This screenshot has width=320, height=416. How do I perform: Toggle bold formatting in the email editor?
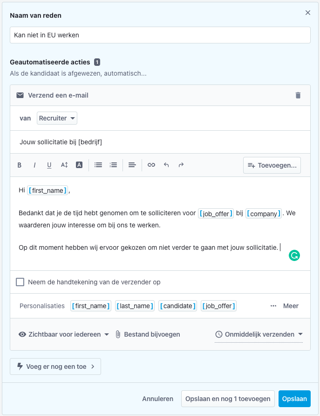(20, 165)
